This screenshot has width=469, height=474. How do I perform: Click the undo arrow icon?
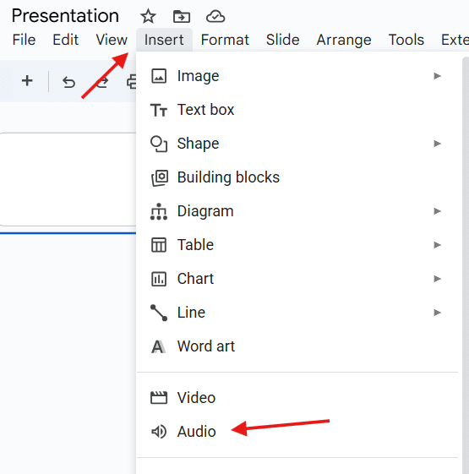click(68, 82)
